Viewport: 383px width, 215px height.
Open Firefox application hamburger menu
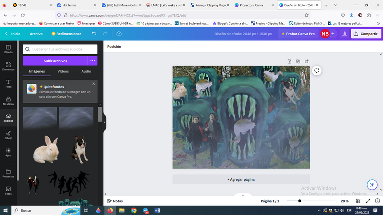tap(378, 15)
